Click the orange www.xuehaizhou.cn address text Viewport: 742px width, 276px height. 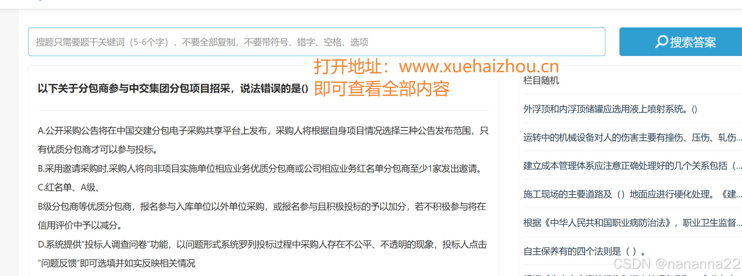tap(479, 66)
